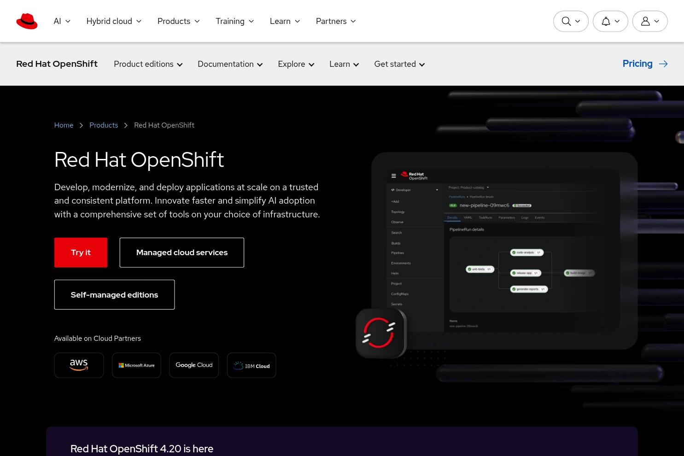This screenshot has width=684, height=456.
Task: Open the Documentation dropdown
Action: click(230, 64)
